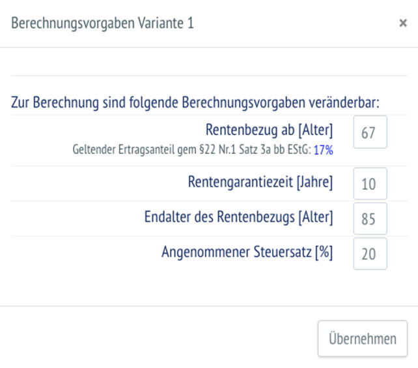This screenshot has height=368, width=418.
Task: Focus the Rentenbezug ab age field
Action: (369, 133)
